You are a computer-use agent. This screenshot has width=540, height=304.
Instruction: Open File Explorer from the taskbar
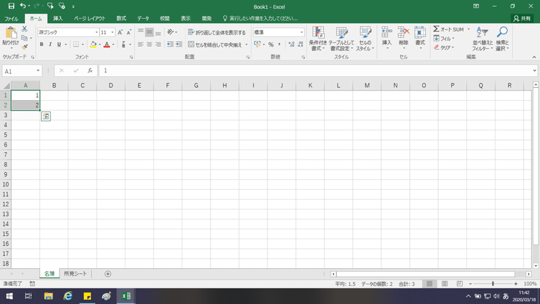pos(48,296)
